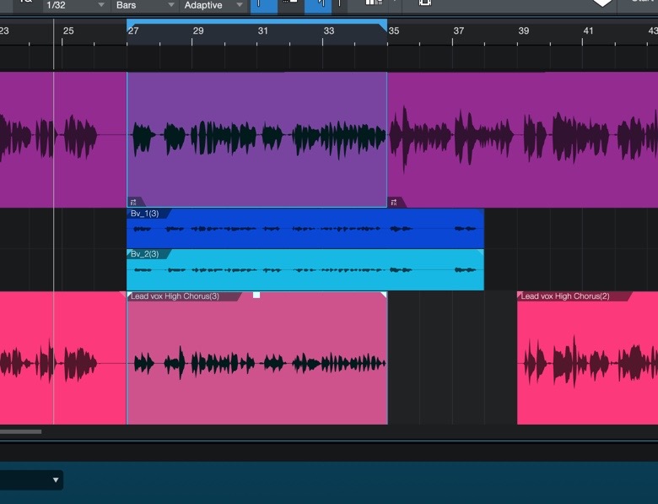Open the Adaptive snap mode dropdown
This screenshot has height=504, width=658.
click(213, 5)
